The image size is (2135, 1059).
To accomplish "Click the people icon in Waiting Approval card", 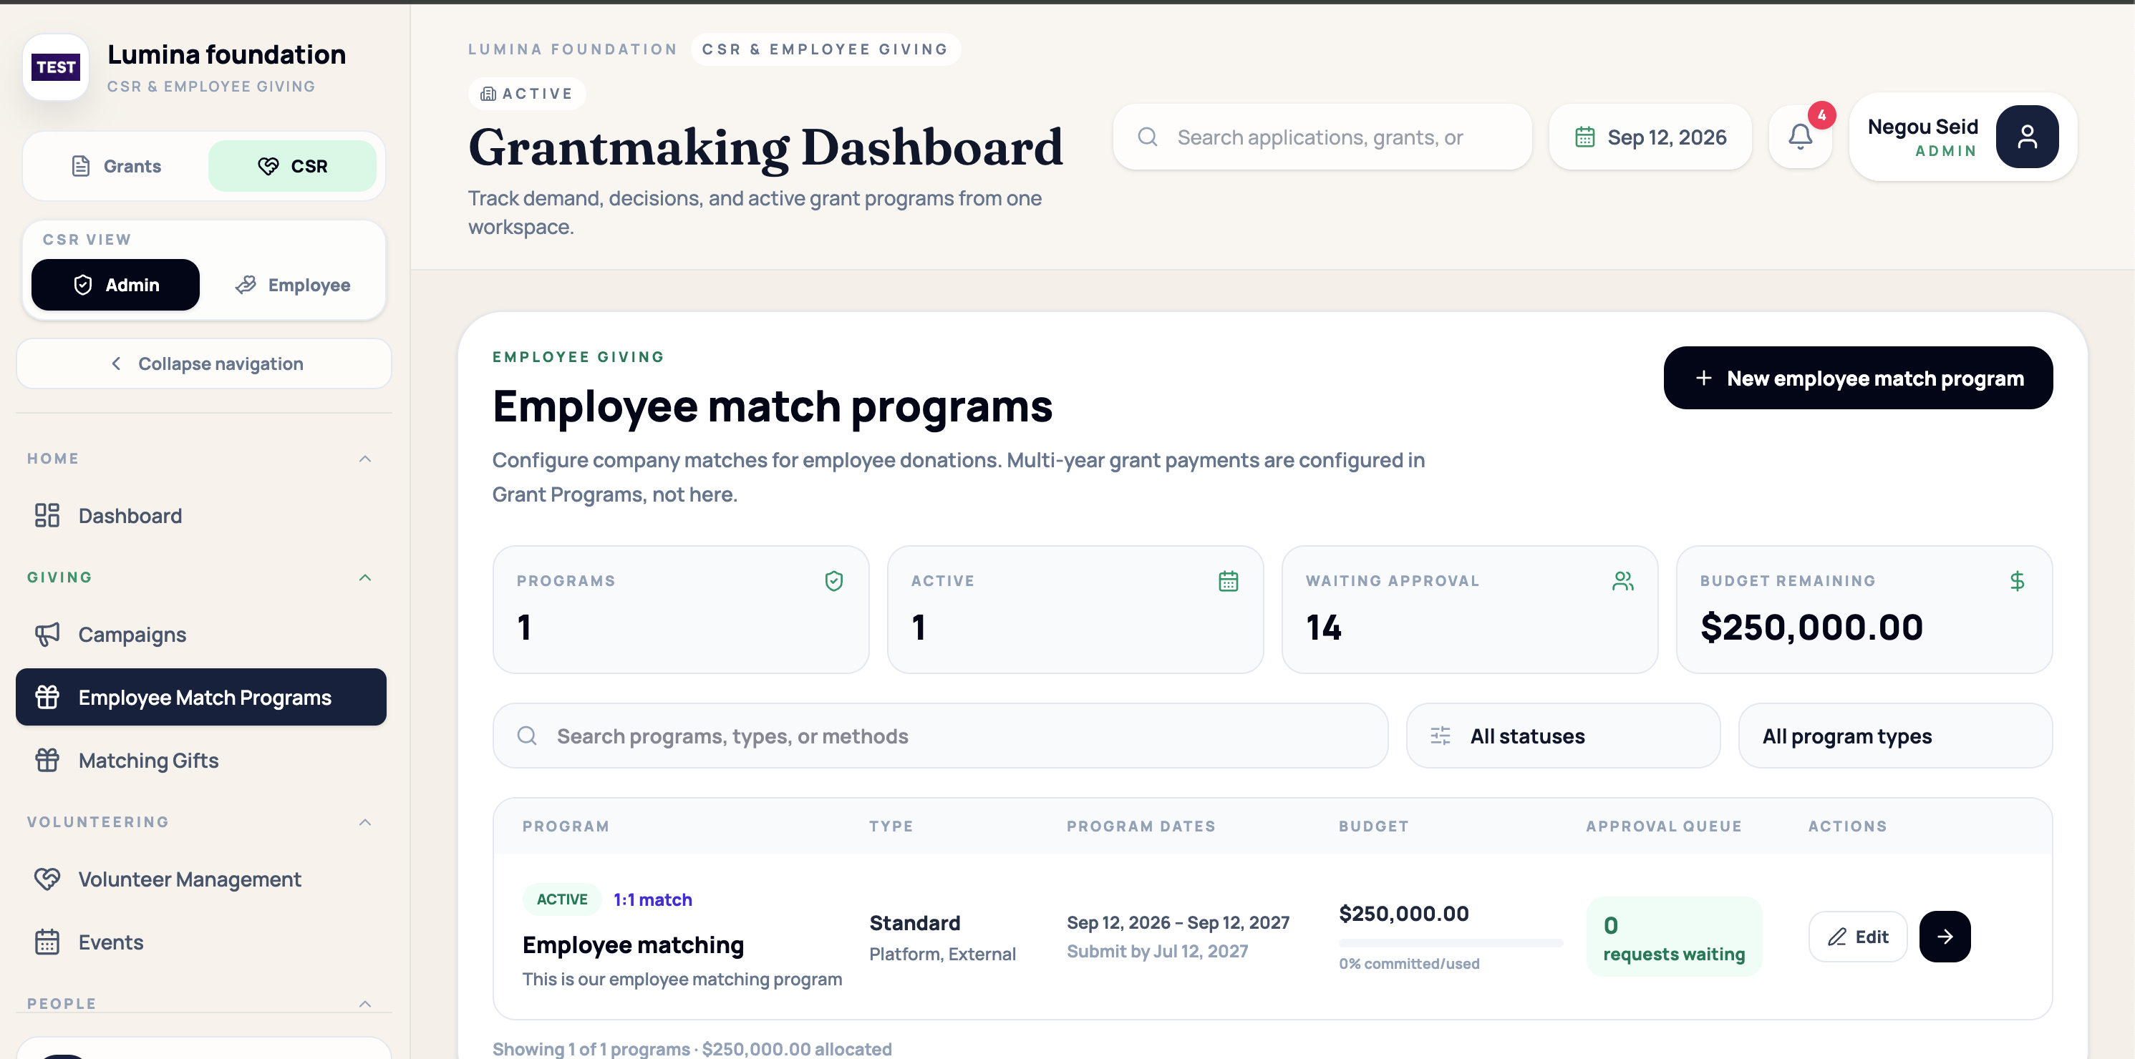I will pos(1623,581).
